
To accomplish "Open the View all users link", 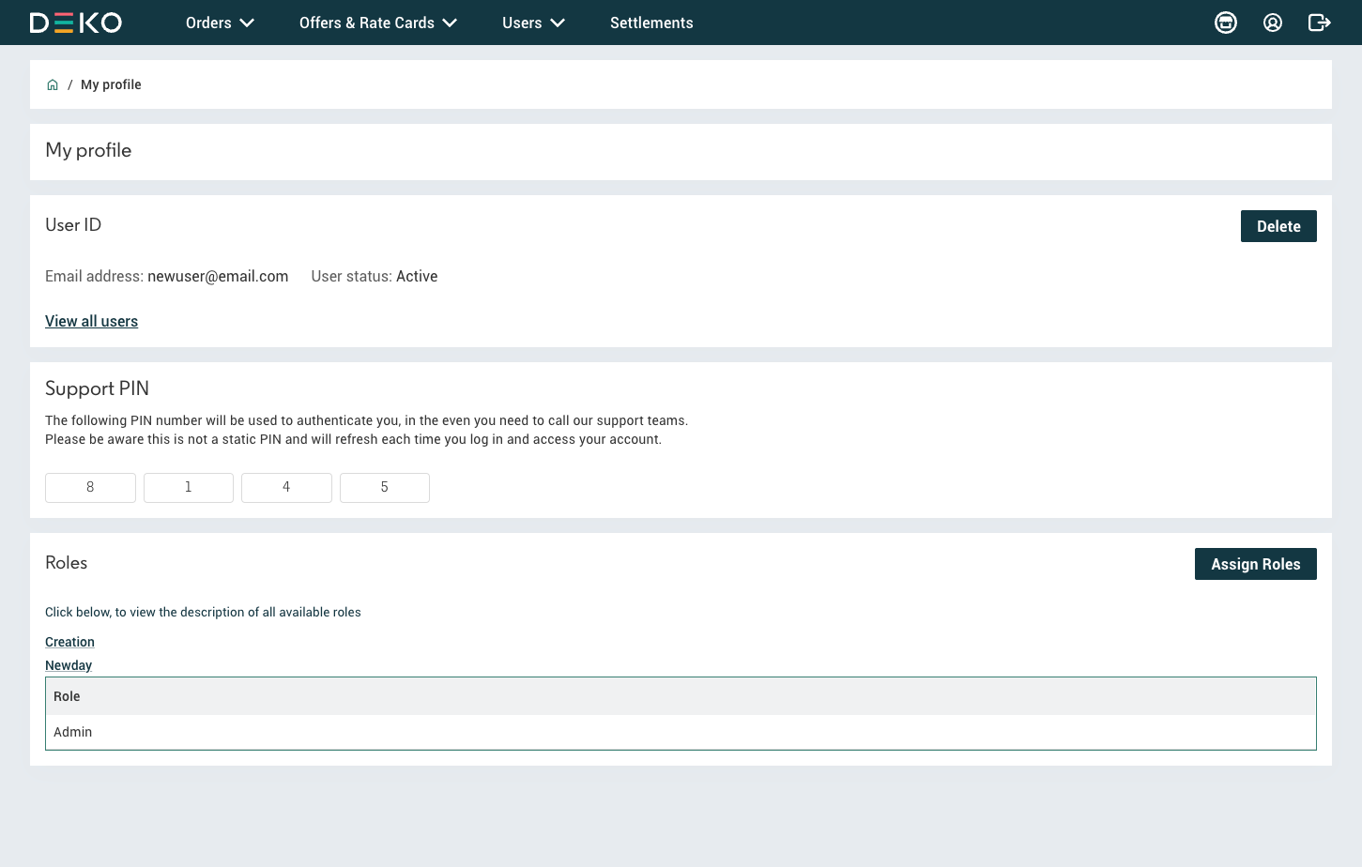I will tap(91, 321).
